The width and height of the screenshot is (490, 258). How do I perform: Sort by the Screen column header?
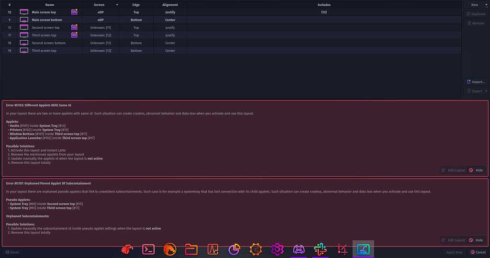coord(99,5)
